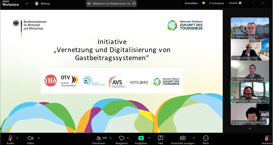273x145 pixels.
Task: Click the IHA red globe logo in the slide
Action: coord(51,80)
